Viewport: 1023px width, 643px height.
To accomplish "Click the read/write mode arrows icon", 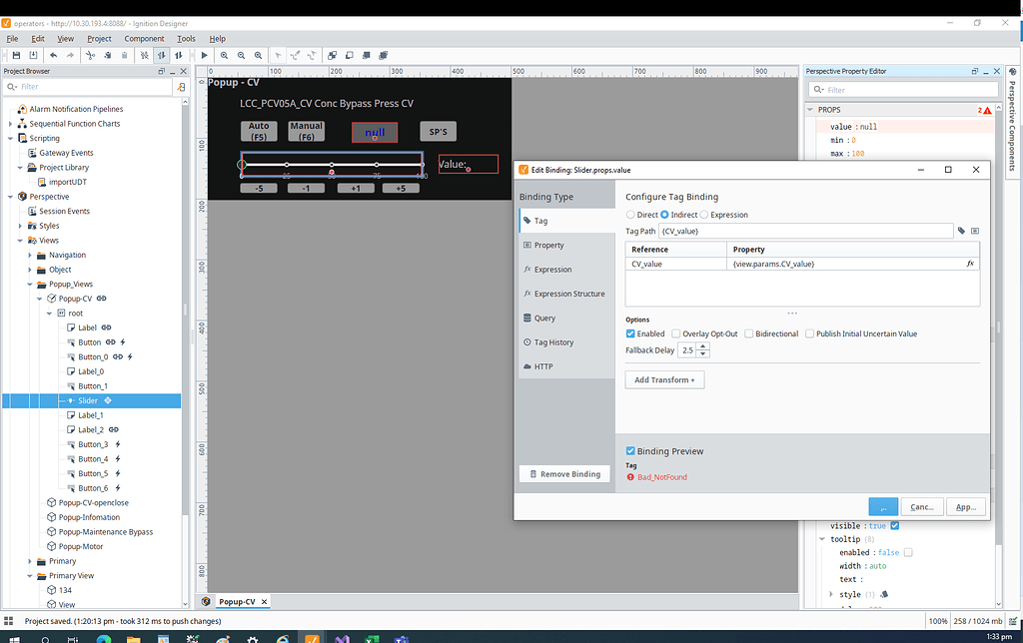I will [179, 56].
